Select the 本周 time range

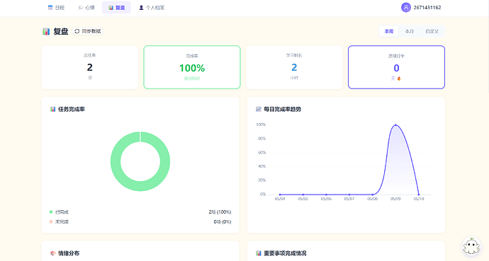[388, 31]
